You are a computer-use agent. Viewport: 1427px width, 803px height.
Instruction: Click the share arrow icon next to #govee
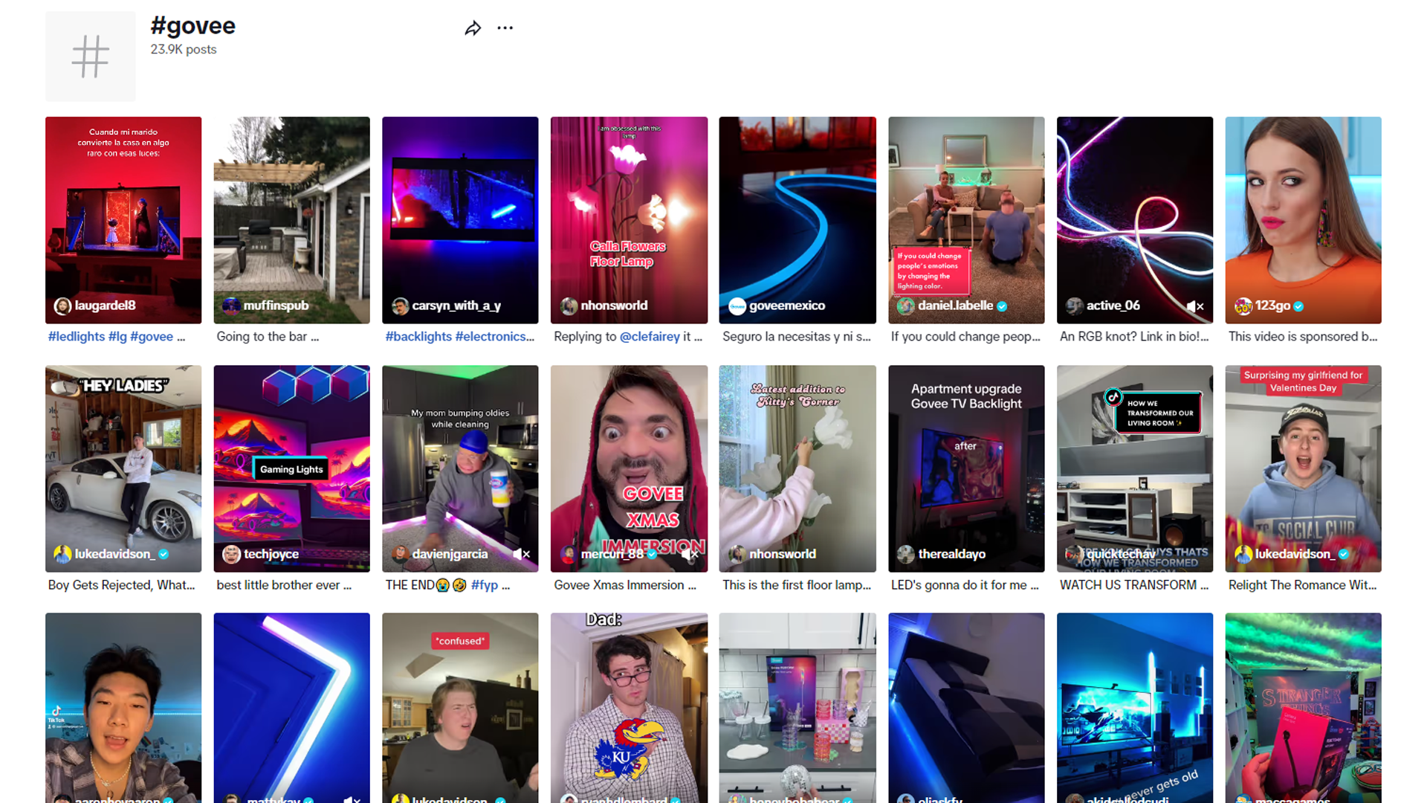473,28
